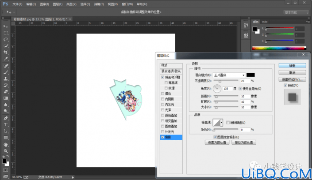312x180 pixels.
Task: Select the Spot Healing Brush tool
Action: click(x=6, y=66)
